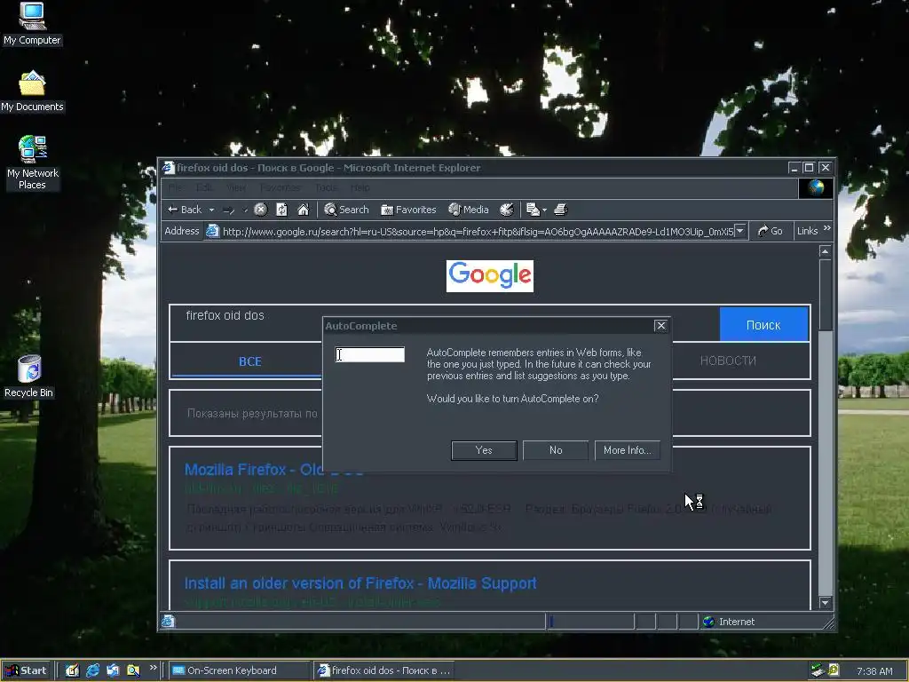This screenshot has height=682, width=909.
Task: Click the Google logo
Action: 490,276
